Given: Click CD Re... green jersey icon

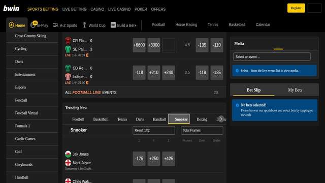Looking at the screenshot, I should [68, 68].
